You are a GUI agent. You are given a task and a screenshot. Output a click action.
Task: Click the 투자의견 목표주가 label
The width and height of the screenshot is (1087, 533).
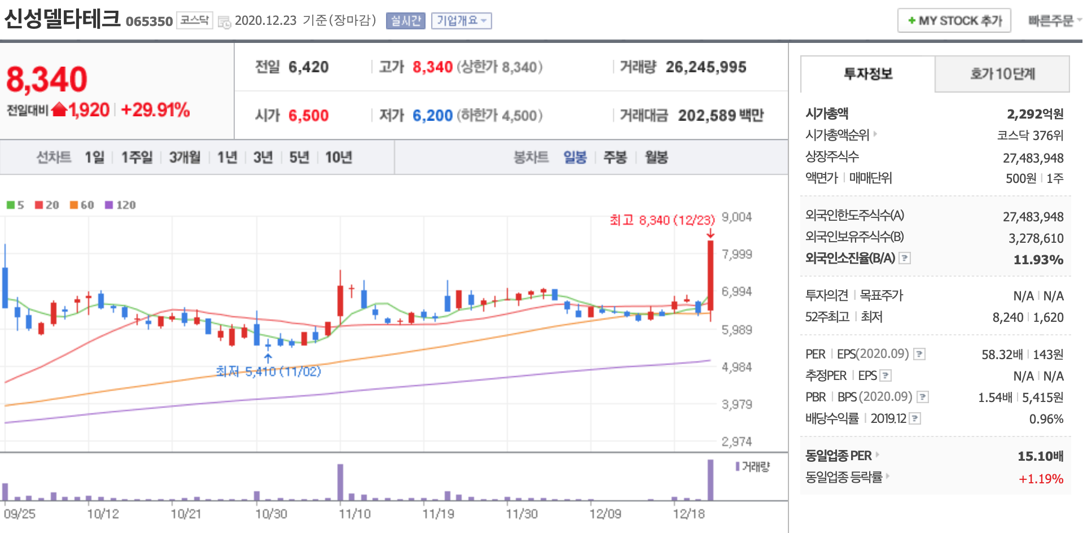854,295
